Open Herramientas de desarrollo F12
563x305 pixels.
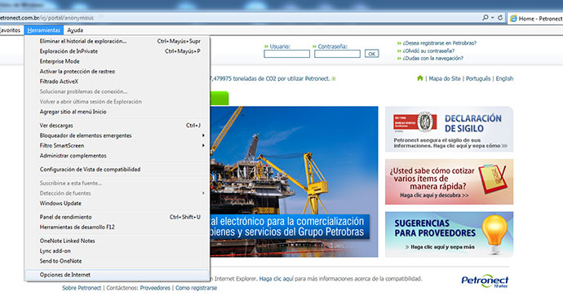click(x=117, y=227)
